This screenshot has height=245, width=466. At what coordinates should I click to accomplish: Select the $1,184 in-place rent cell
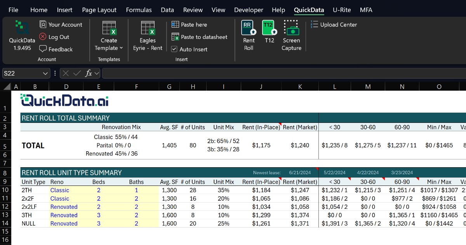(261, 190)
